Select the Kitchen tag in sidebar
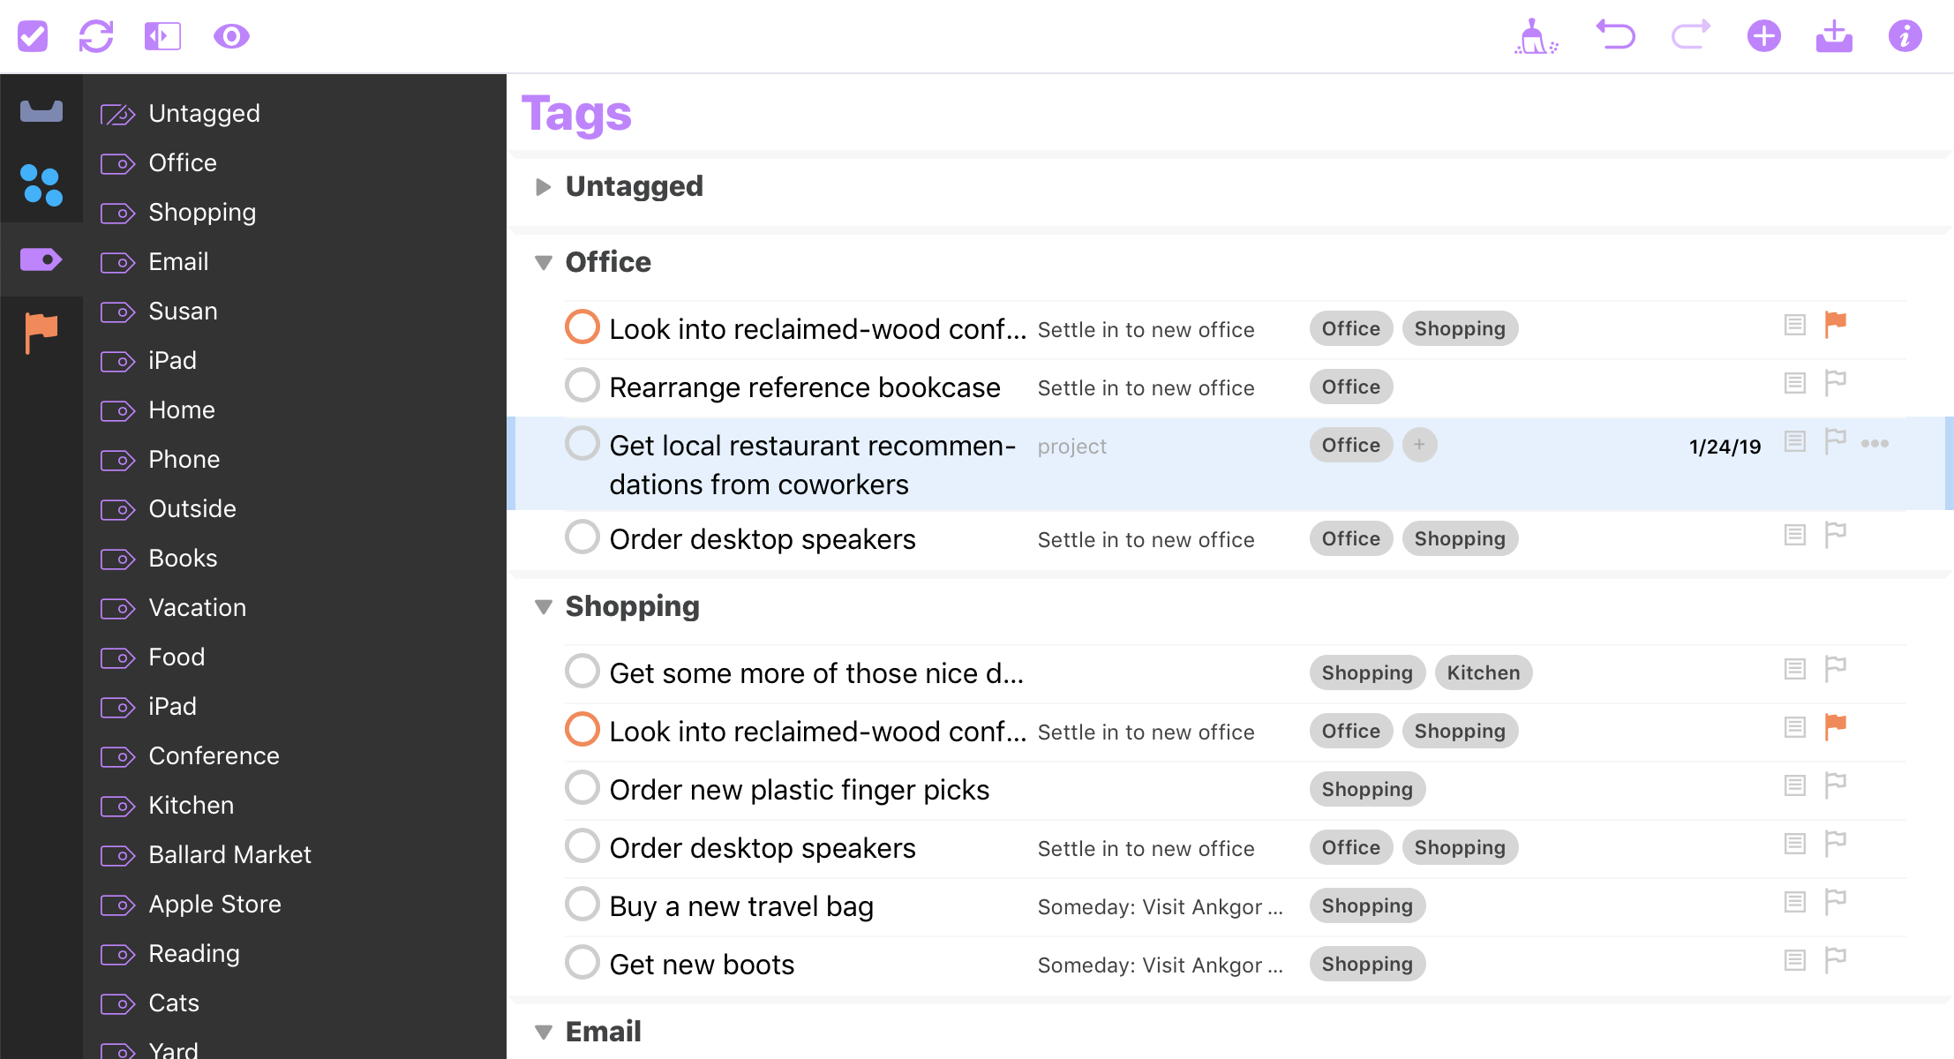Image resolution: width=1954 pixels, height=1059 pixels. click(191, 805)
